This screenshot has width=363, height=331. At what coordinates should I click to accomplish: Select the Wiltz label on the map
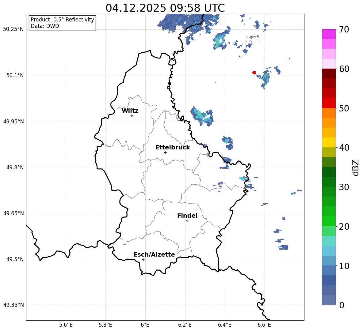[130, 111]
